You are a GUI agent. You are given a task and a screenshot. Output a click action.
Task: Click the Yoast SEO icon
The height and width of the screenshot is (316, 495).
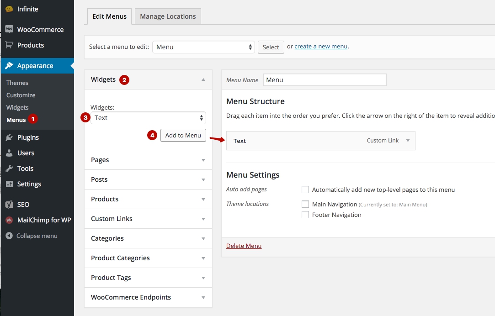click(9, 205)
